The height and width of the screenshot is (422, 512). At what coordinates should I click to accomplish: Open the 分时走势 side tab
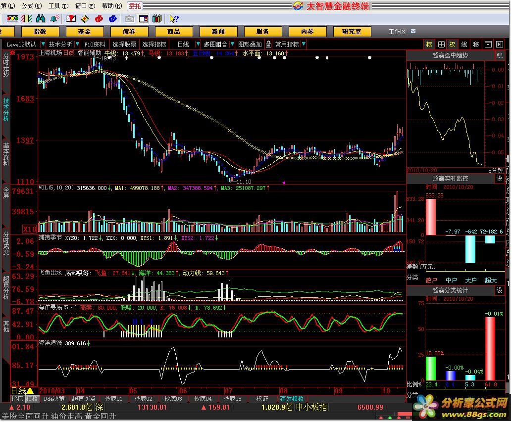point(6,65)
